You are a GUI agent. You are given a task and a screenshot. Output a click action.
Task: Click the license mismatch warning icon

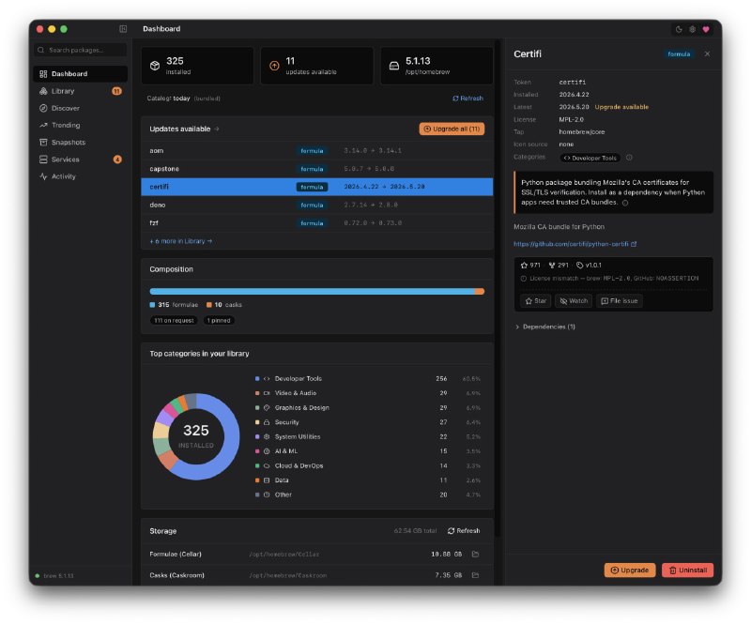click(x=524, y=279)
